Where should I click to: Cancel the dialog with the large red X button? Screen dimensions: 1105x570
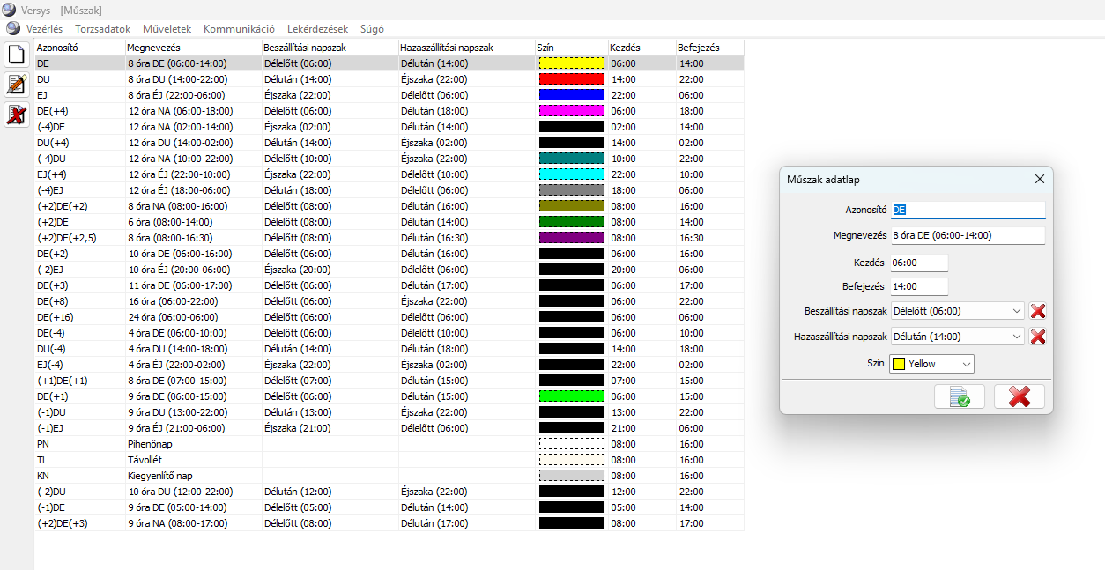pyautogui.click(x=1019, y=396)
